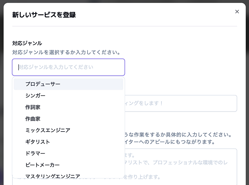Viewport: 249px width, 185px height.
Task: Choose ミックスエンジニア from the list
Action: pyautogui.click(x=48, y=130)
